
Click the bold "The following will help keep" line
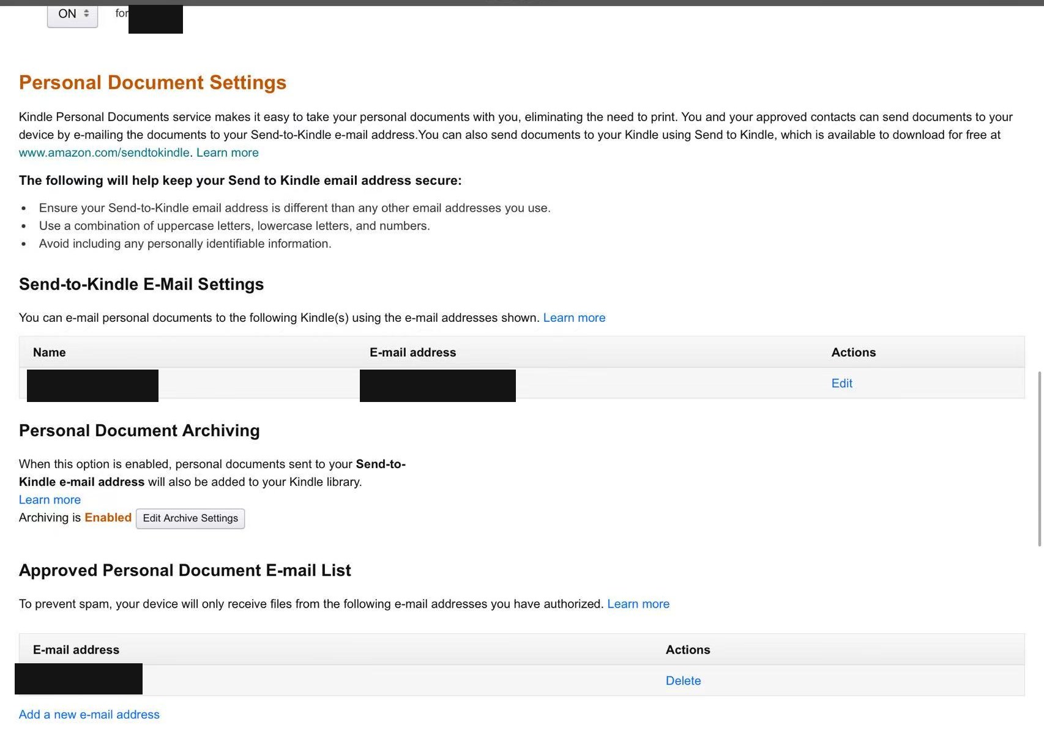(240, 181)
